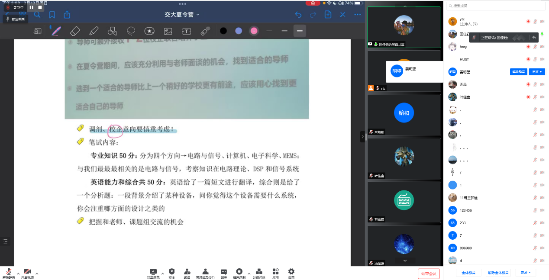Click the insert image tool
The height and width of the screenshot is (280, 549).
click(x=168, y=31)
